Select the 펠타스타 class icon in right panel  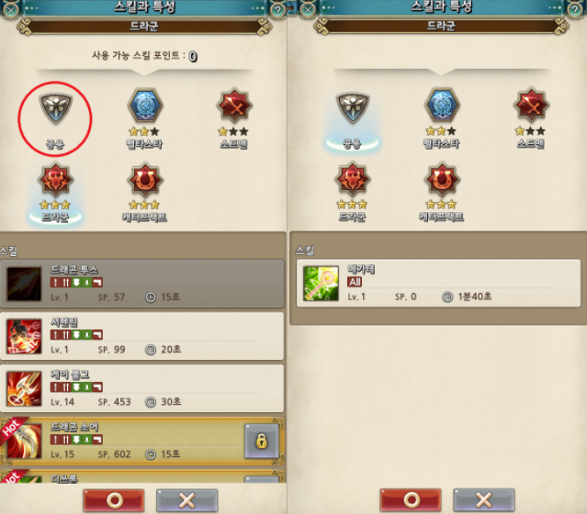(x=442, y=106)
